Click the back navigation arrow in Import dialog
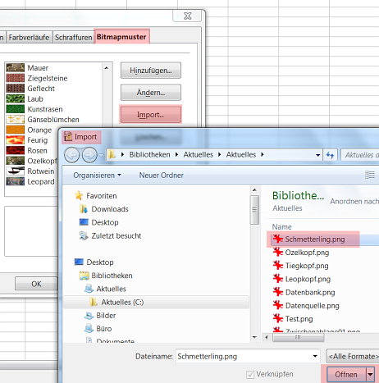The height and width of the screenshot is (383, 379). [x=71, y=155]
